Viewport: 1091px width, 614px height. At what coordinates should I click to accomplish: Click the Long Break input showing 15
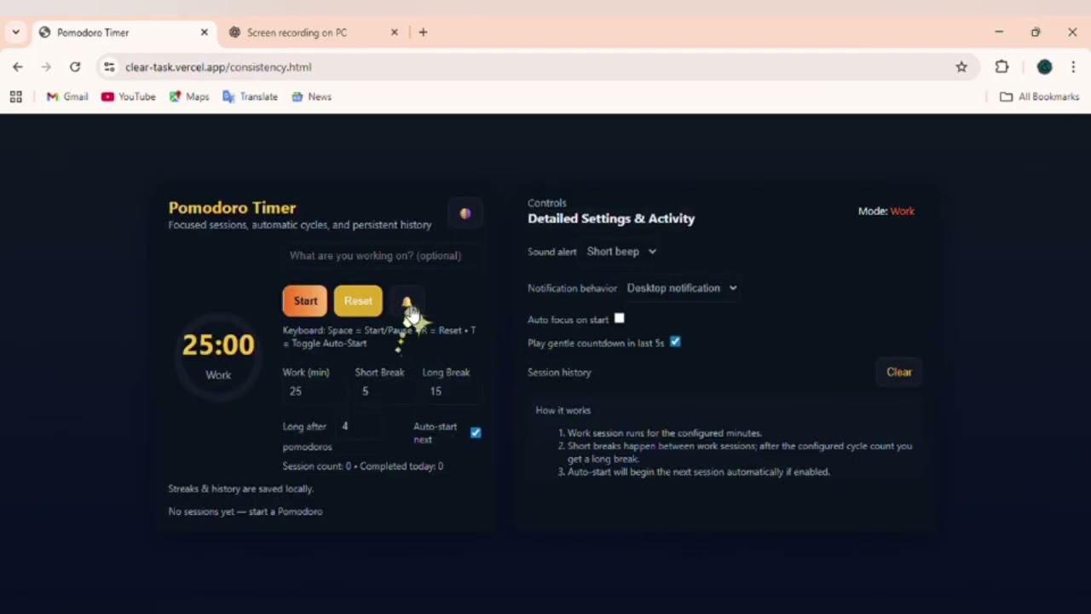pos(451,391)
